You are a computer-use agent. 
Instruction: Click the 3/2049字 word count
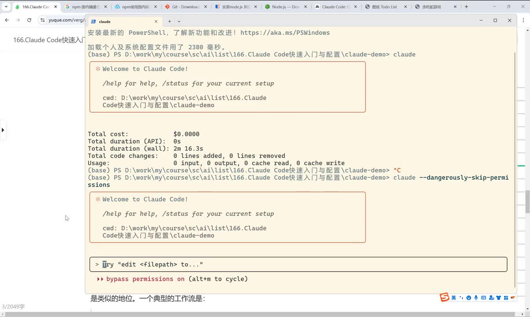(13, 306)
